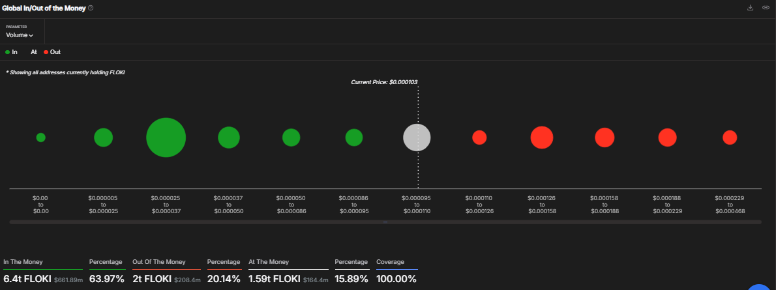The image size is (776, 290).
Task: Select red bubble for $0.000158 to $0.000188
Action: (604, 138)
